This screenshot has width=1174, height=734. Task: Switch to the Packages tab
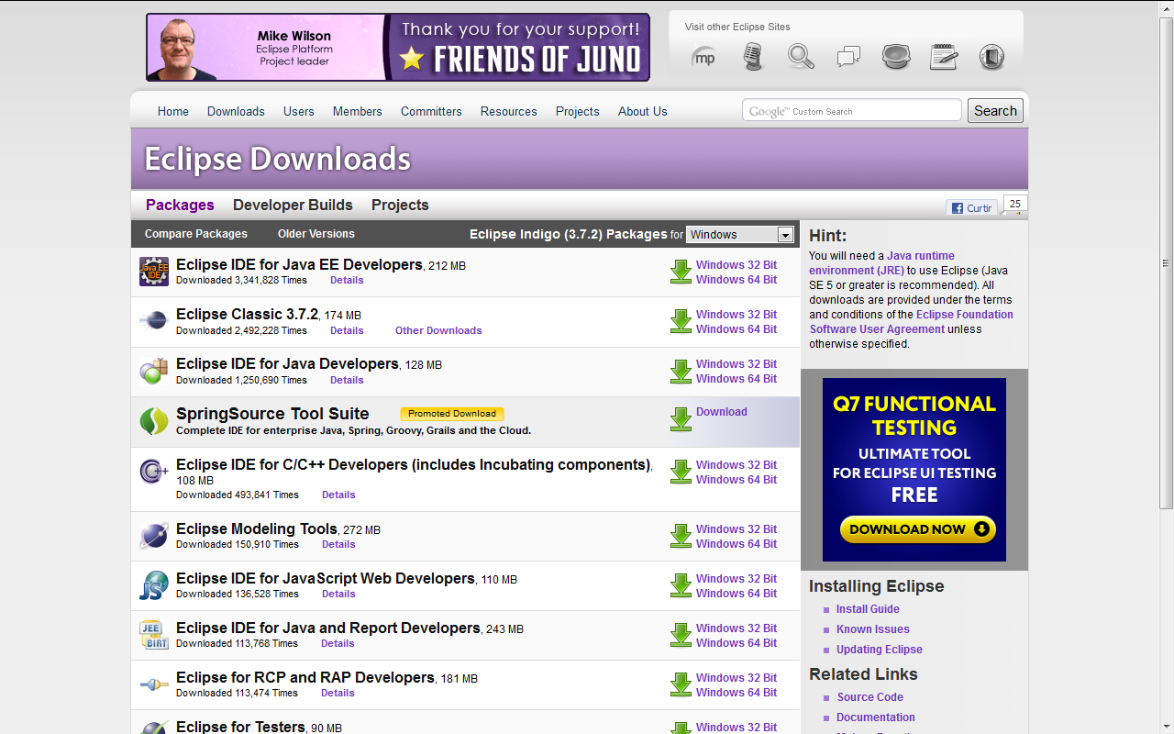click(x=180, y=205)
